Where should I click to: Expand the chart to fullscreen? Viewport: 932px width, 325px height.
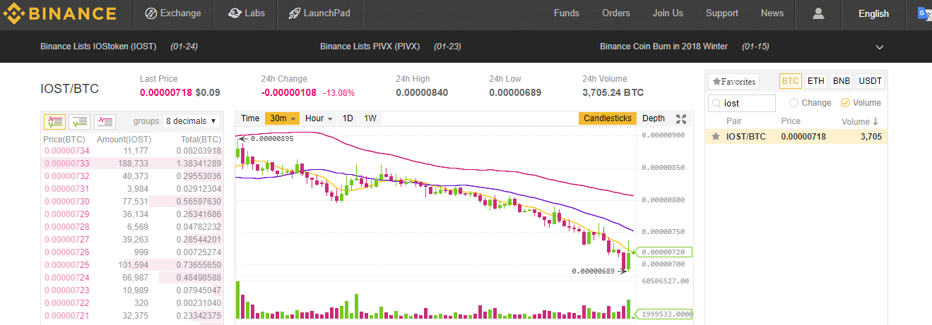pos(681,118)
